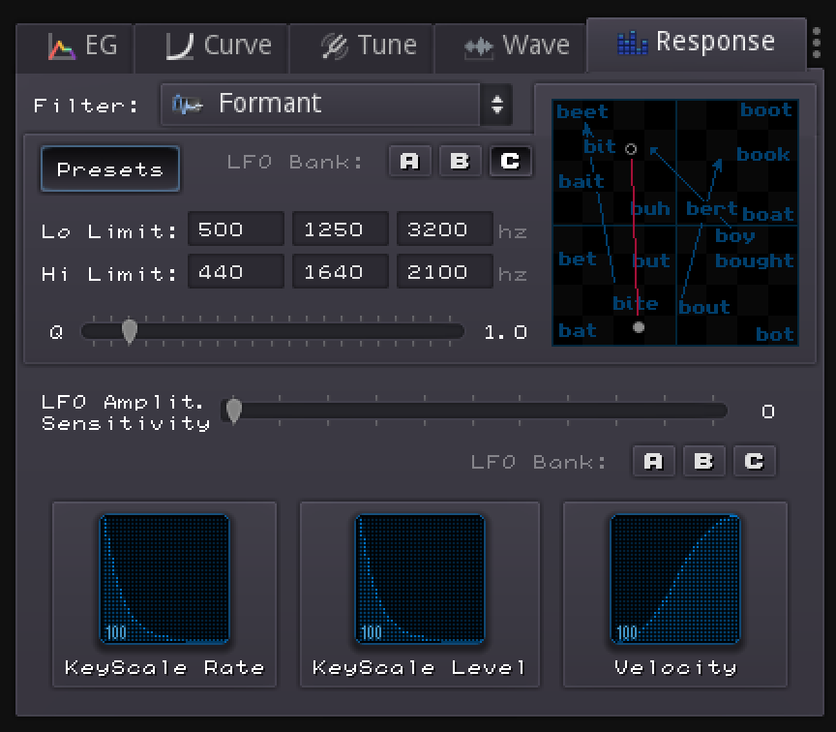Edit Lo Limit 1250 field
836x732 pixels.
pyautogui.click(x=341, y=229)
